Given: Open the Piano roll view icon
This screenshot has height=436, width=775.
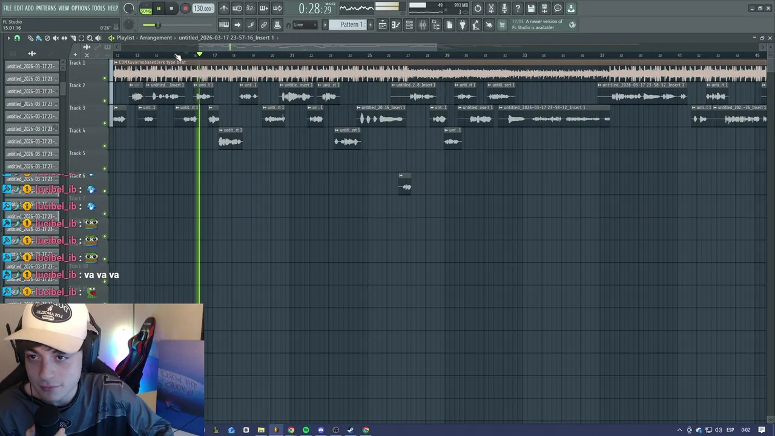Looking at the screenshot, I should (395, 25).
